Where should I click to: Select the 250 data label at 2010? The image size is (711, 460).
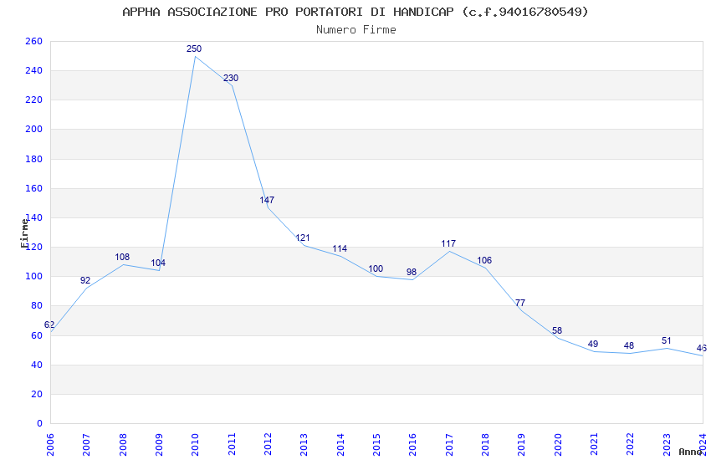coord(194,49)
